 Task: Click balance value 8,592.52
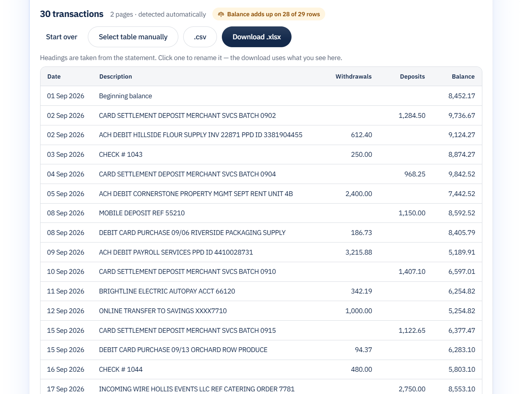pyautogui.click(x=462, y=213)
